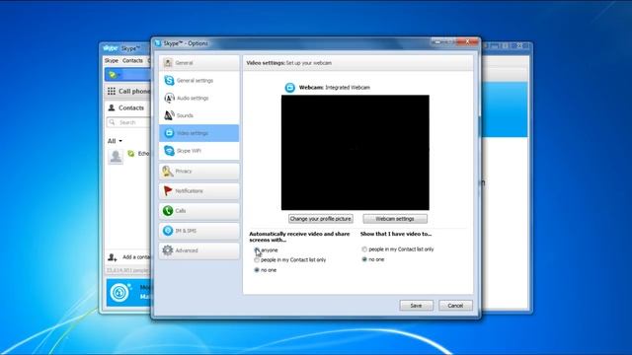Save the Skype options
This screenshot has height=355, width=632.
(x=417, y=306)
